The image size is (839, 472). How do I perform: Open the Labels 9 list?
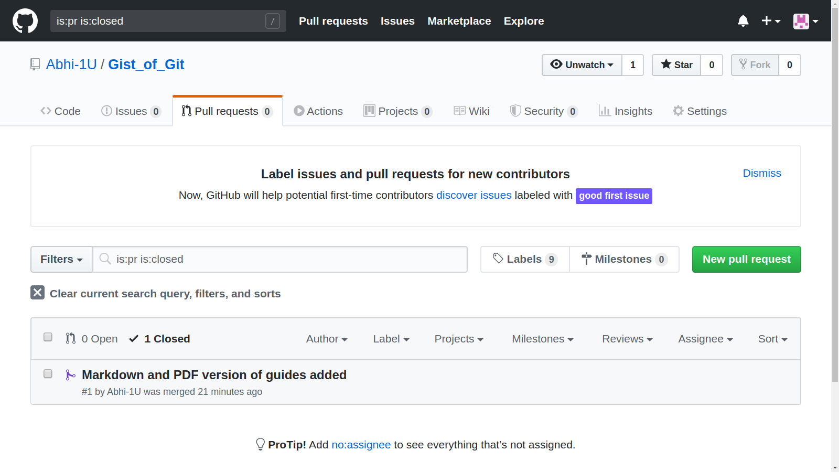tap(525, 259)
